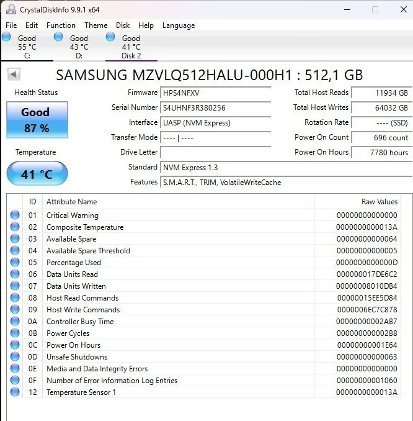Minimize the CrystalDiskInfo window
This screenshot has height=421, width=413.
347,9
